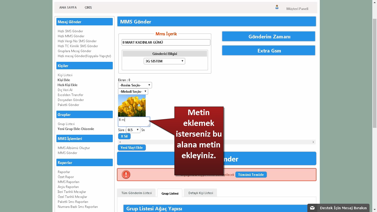The height and width of the screenshot is (212, 377).
Task: Open ANA SAYFA from the top menu
Action: 68,7
